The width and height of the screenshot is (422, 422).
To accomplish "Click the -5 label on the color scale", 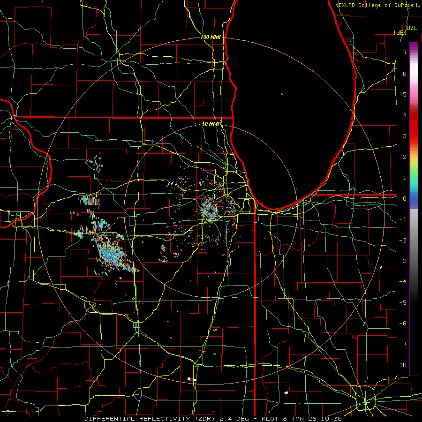I will pos(403,302).
